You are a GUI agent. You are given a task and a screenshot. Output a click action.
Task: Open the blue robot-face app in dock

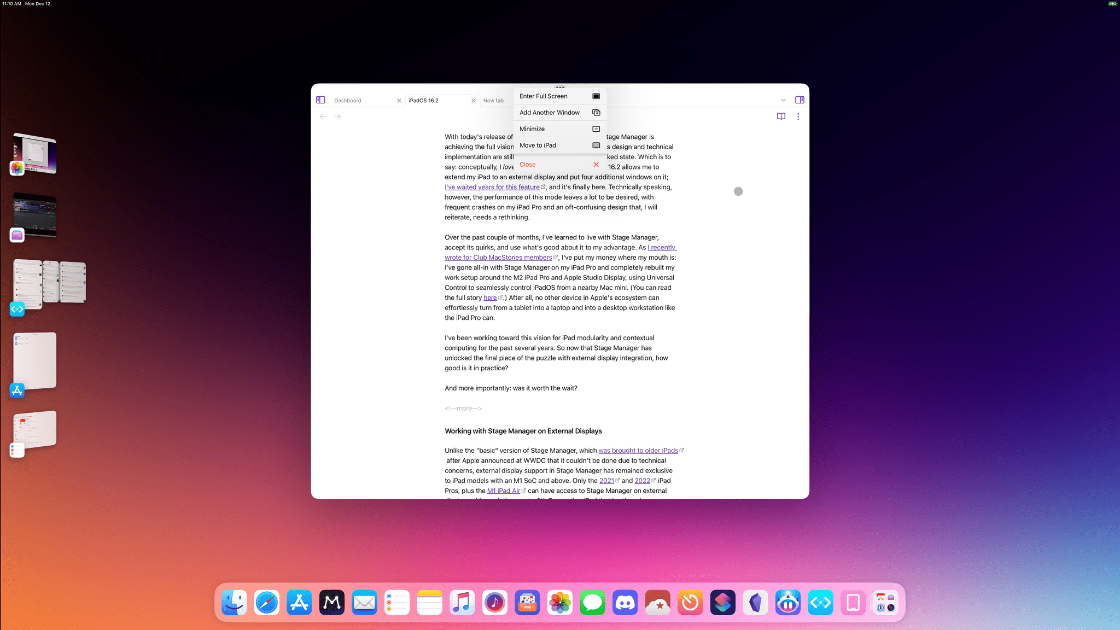[x=787, y=603]
